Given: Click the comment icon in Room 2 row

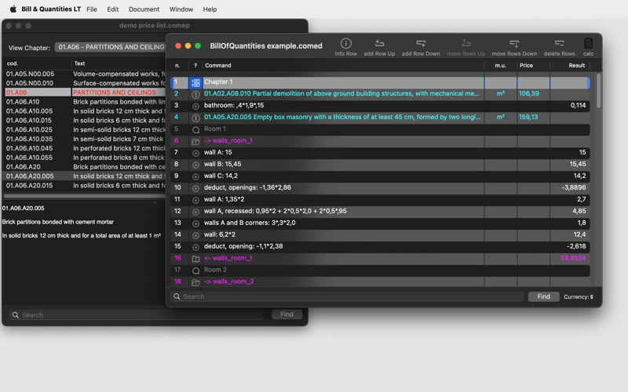Looking at the screenshot, I should [x=195, y=270].
